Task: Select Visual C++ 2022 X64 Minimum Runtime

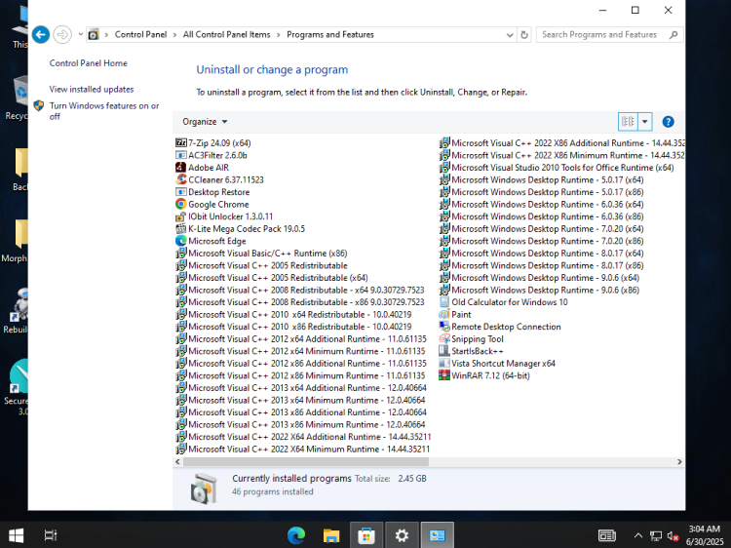Action: [x=303, y=450]
